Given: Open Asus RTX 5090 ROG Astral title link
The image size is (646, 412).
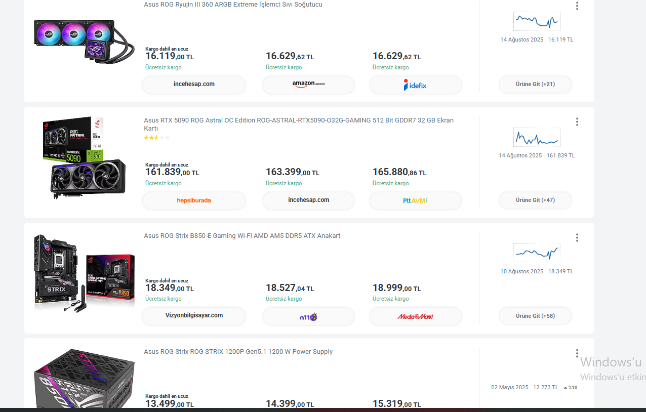Looking at the screenshot, I should [x=299, y=125].
